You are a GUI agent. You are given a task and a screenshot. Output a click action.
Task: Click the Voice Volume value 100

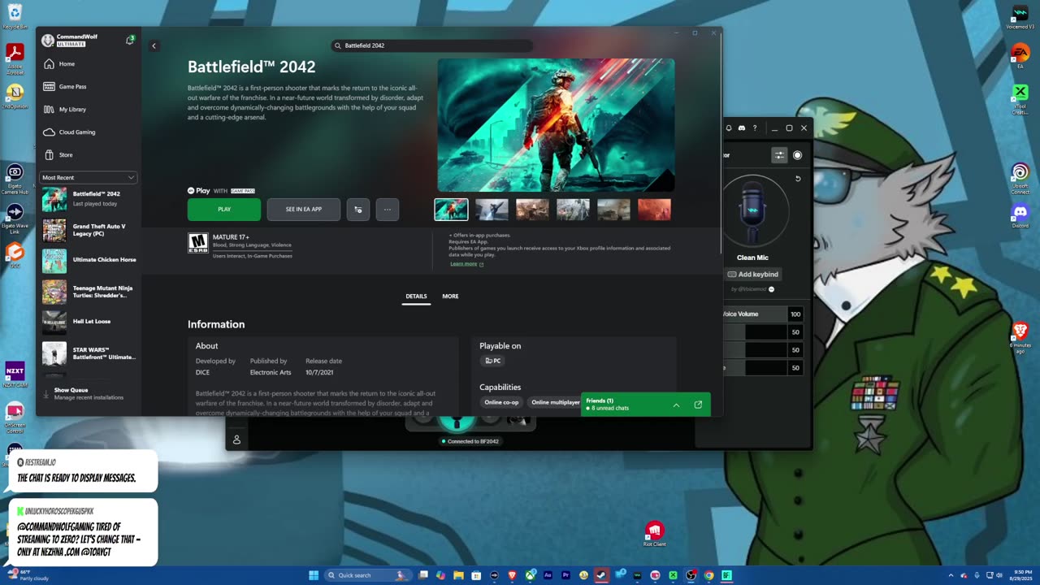click(795, 314)
